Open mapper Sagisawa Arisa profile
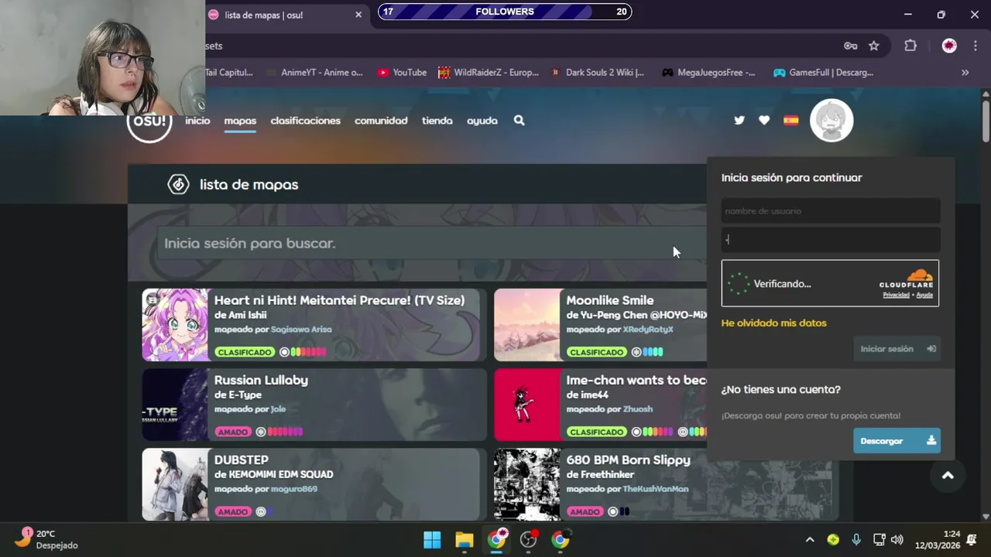 [301, 330]
